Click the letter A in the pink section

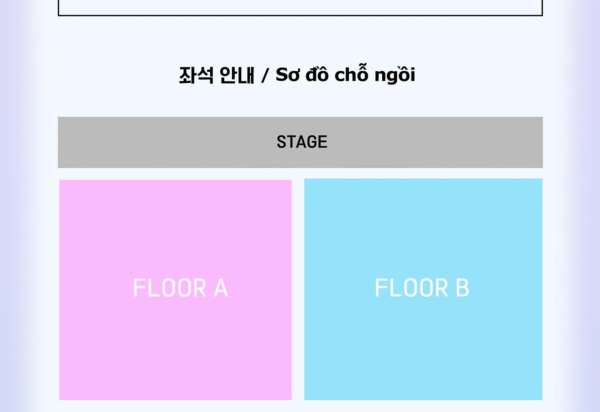click(221, 288)
